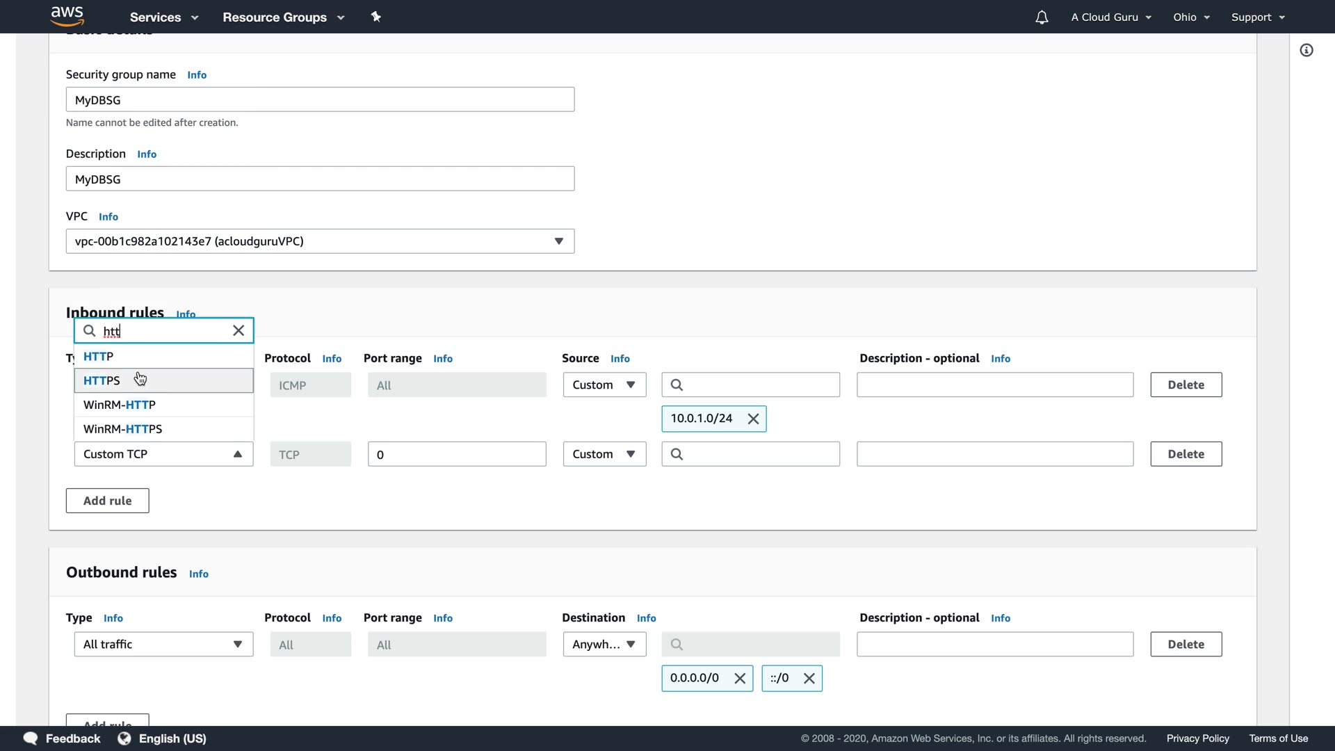Click the info circle panel icon
Viewport: 1335px width, 751px height.
tap(1306, 50)
